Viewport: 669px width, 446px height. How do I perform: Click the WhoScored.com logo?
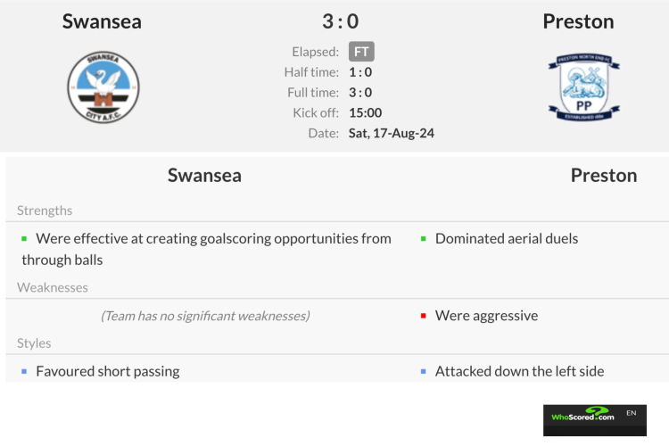(582, 417)
